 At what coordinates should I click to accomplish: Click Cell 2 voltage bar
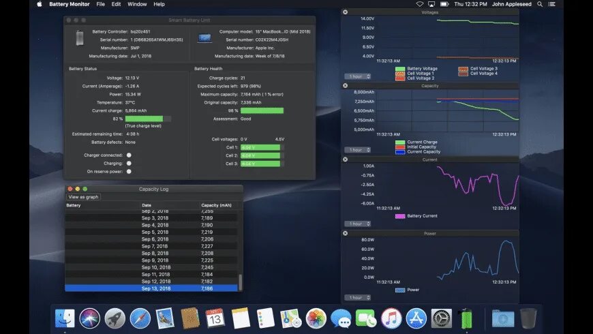point(262,155)
